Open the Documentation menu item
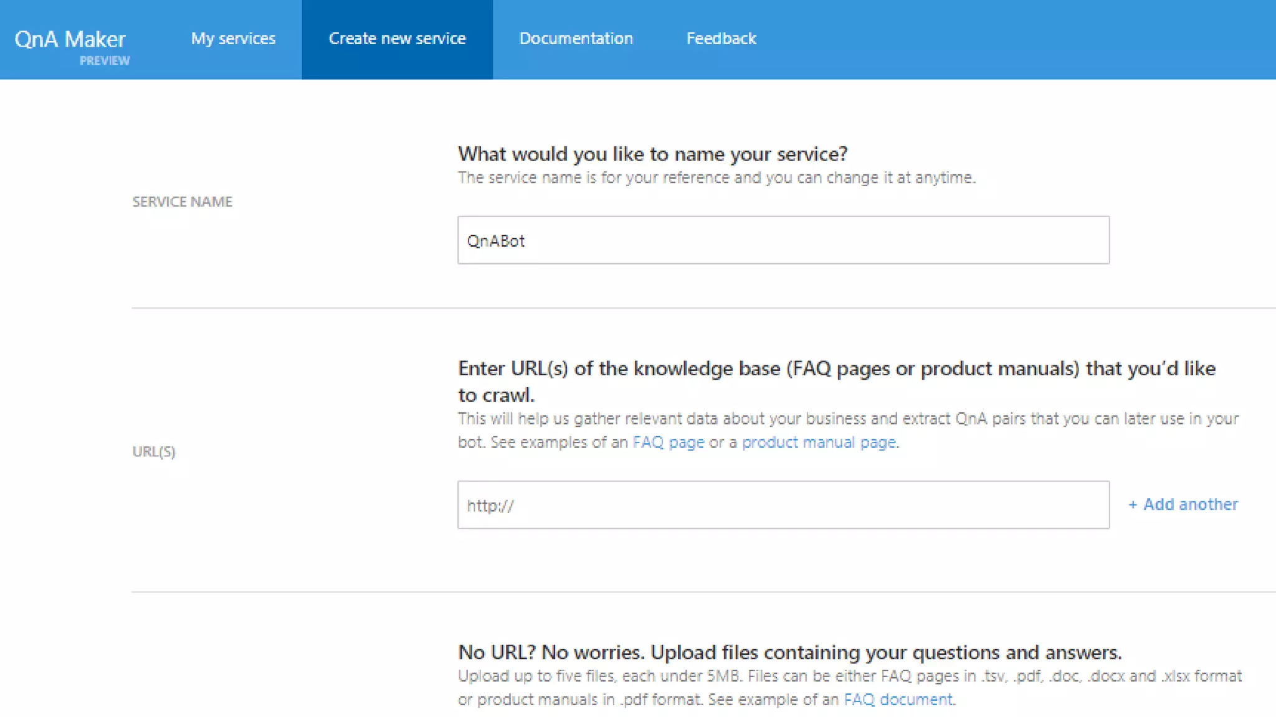 (576, 39)
